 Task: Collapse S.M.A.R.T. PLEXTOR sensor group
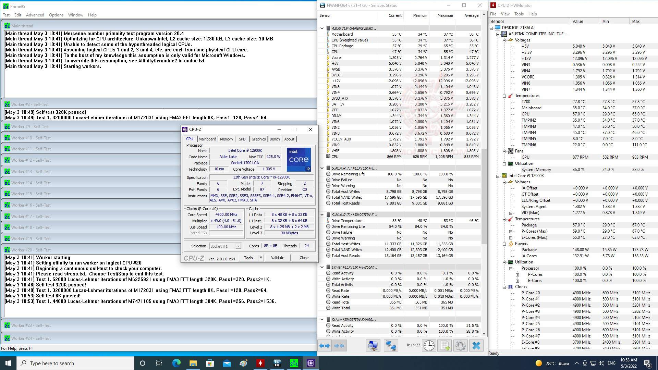(x=322, y=168)
